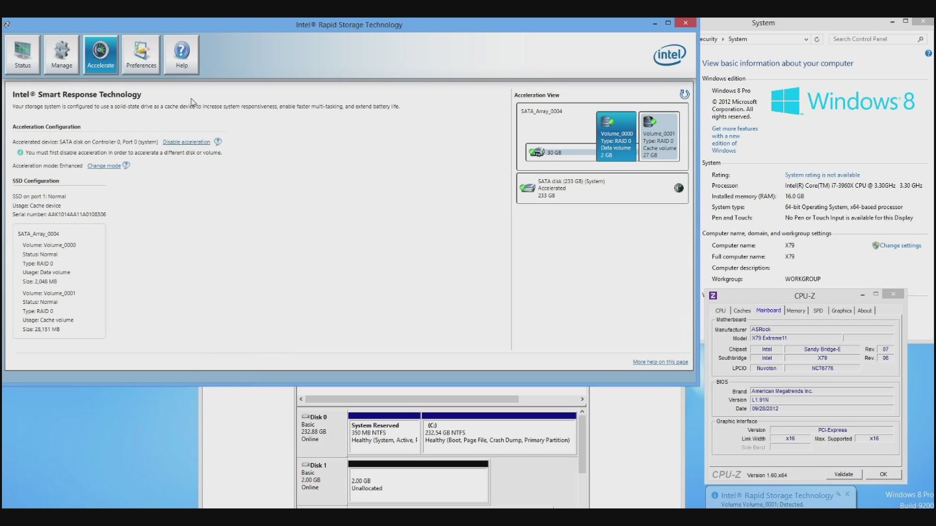Click the SATA disk (233 GB) drive icon
Viewport: 936px width, 526px height.
[527, 188]
